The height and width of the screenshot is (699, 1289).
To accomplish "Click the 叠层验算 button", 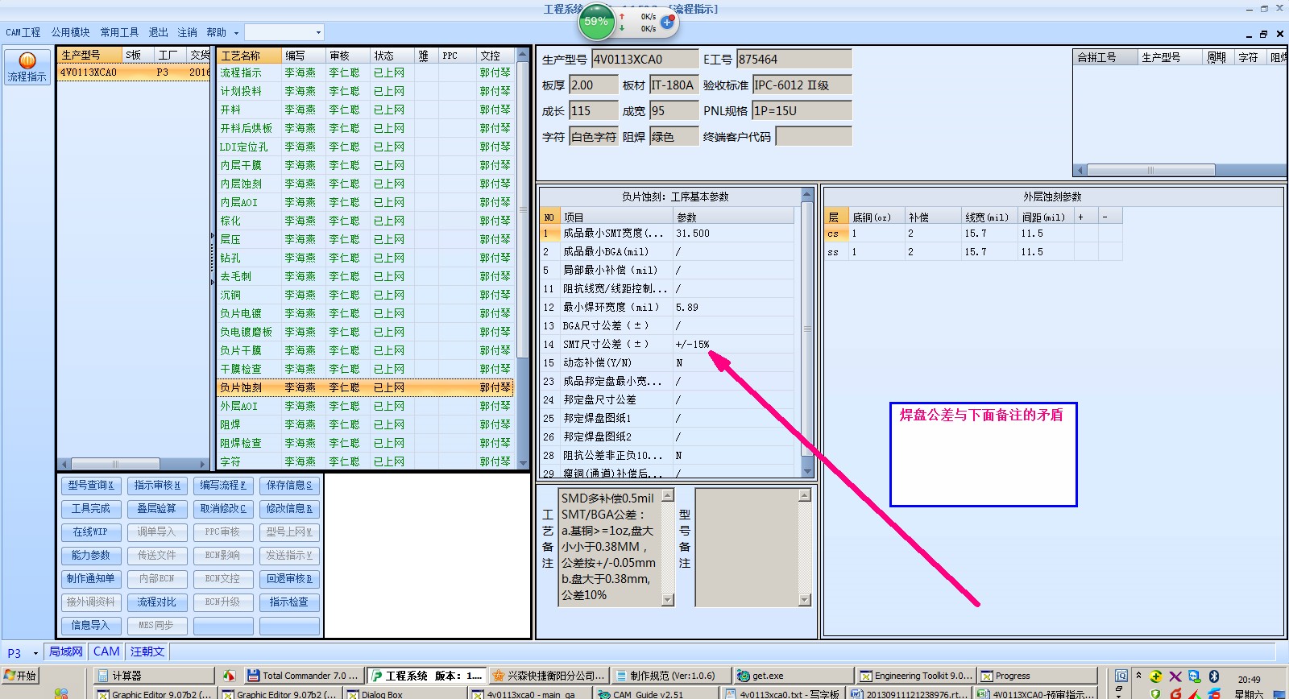I will click(x=157, y=508).
